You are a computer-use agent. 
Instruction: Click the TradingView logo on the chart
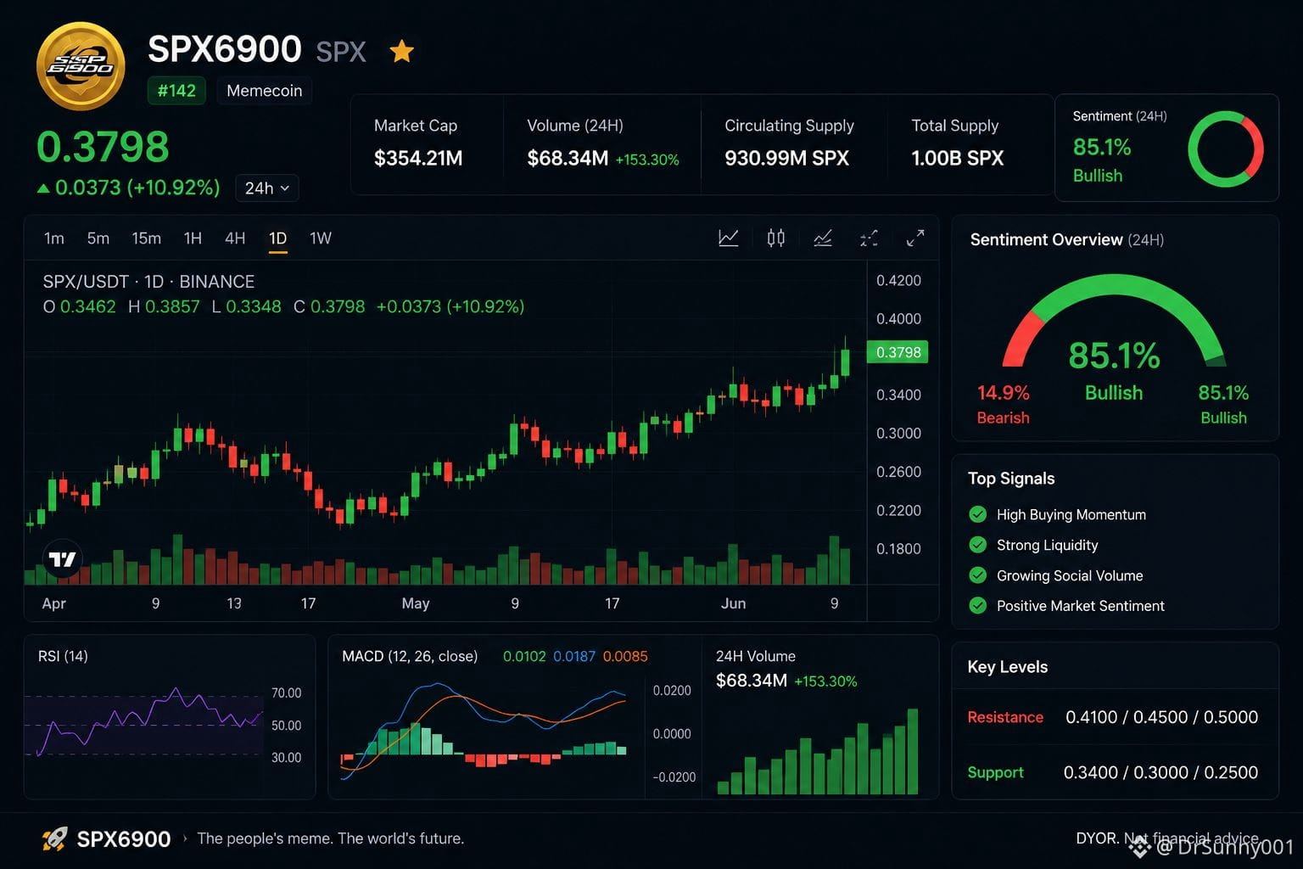[x=63, y=559]
